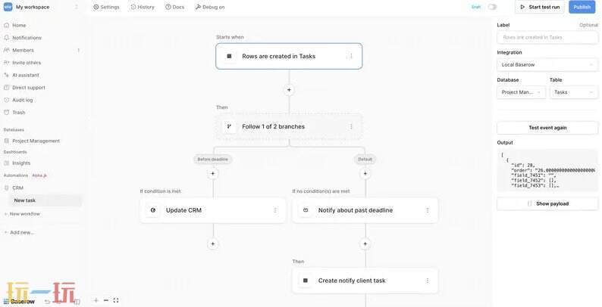Select Audit log in the sidebar
The width and height of the screenshot is (602, 307).
point(22,100)
